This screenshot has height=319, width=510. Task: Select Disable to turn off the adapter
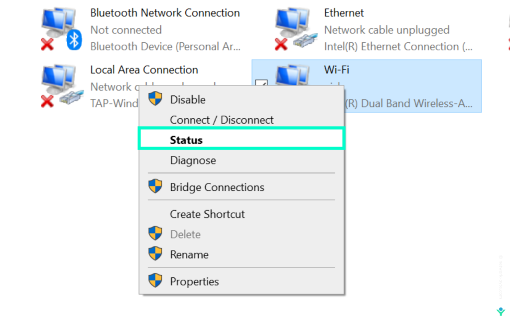[x=188, y=99]
